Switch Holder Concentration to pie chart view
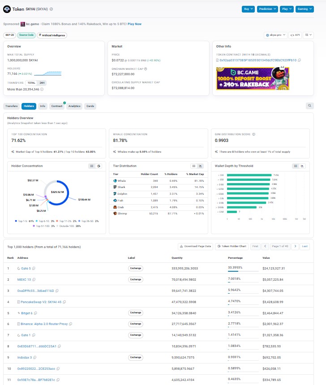The width and height of the screenshot is (326, 385). coord(99,166)
